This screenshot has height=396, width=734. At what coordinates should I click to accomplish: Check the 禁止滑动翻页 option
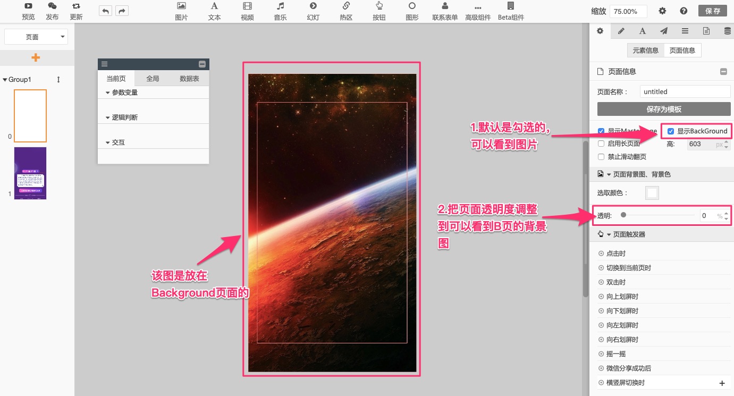[x=601, y=157]
